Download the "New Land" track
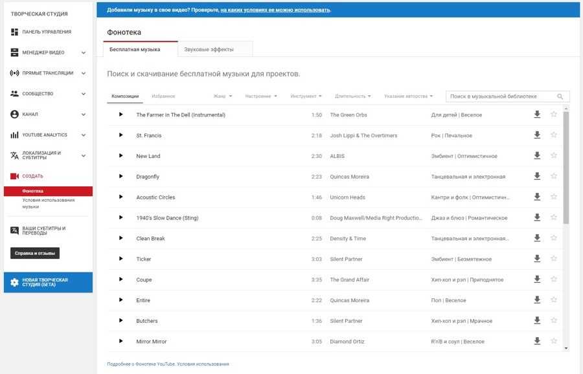This screenshot has width=583, height=374. coord(537,156)
